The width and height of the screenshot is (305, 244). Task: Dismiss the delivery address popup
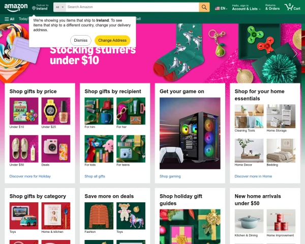coord(81,40)
